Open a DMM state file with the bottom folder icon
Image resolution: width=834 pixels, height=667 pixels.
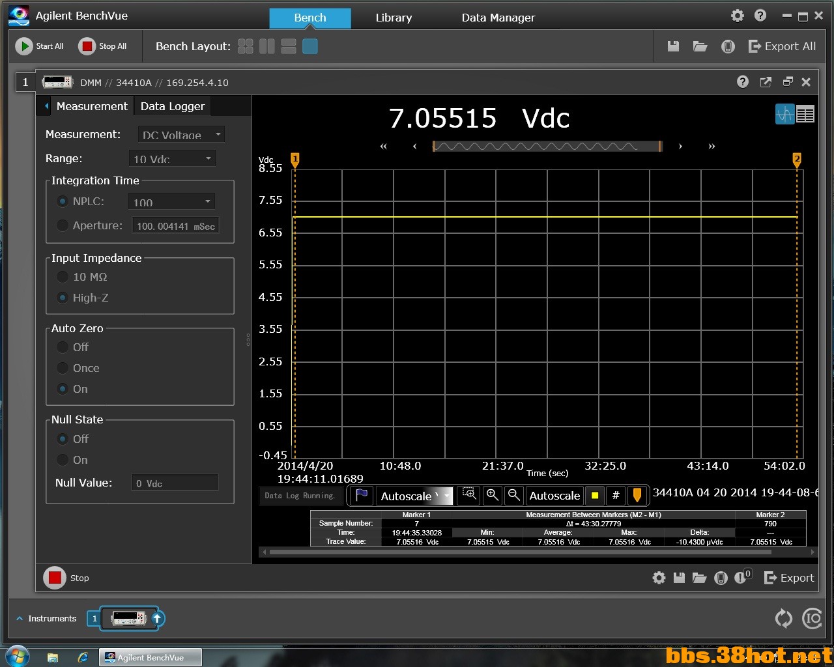coord(699,578)
